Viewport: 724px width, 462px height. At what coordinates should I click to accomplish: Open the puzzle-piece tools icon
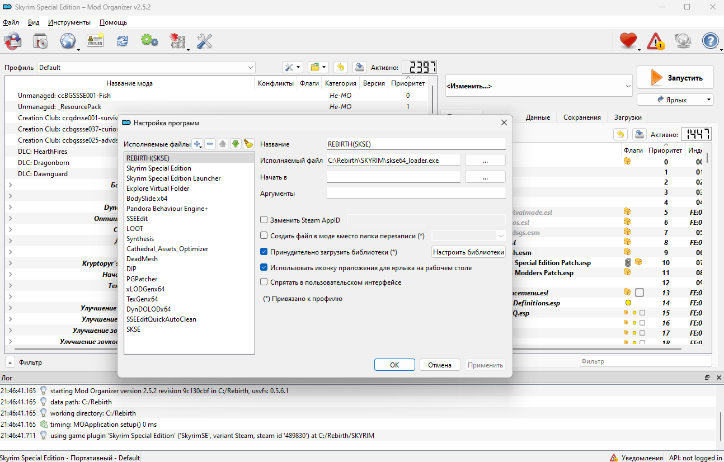click(x=177, y=41)
